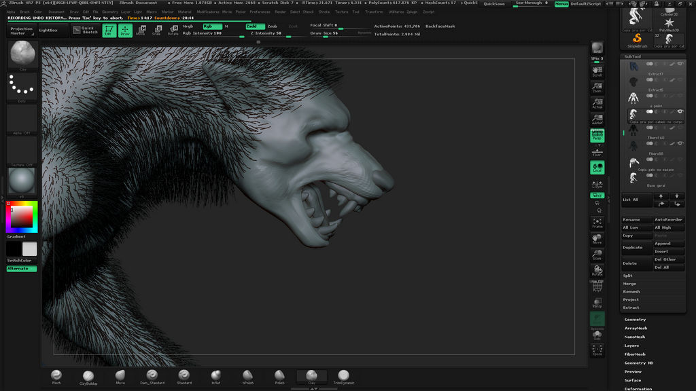This screenshot has height=391, width=696.
Task: Click the color picker square
Action: point(20,217)
